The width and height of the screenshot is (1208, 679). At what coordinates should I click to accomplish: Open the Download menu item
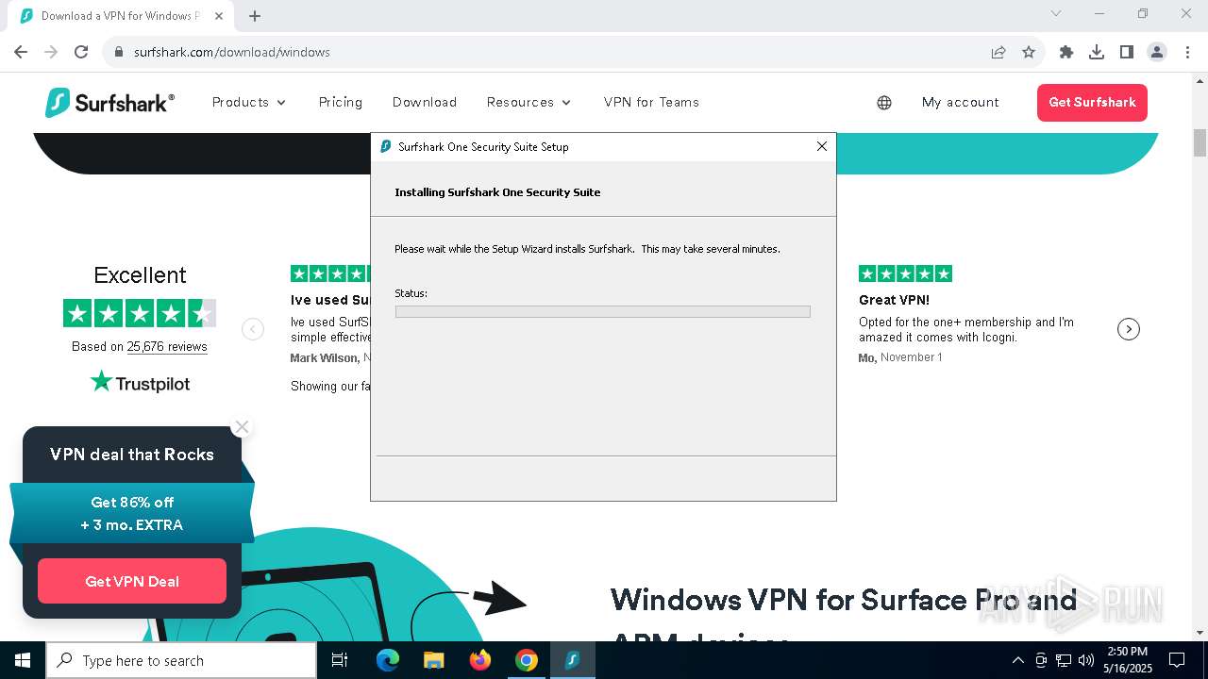pyautogui.click(x=425, y=102)
